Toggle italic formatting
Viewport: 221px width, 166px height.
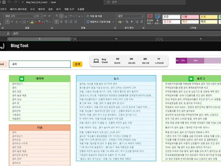12,22
